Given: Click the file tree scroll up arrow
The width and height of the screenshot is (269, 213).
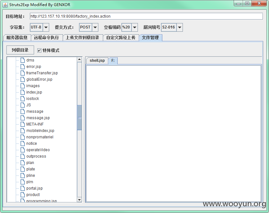Looking at the screenshot, I should pos(79,60).
